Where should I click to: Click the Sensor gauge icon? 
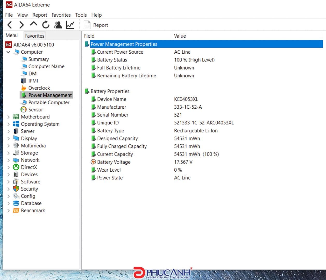pyautogui.click(x=24, y=109)
